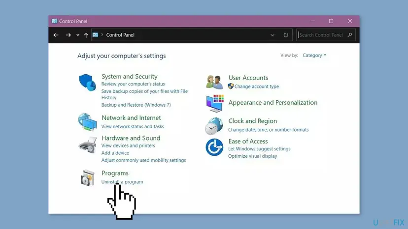Open the Hardware and Sound printer icon
408x229 pixels.
87,145
